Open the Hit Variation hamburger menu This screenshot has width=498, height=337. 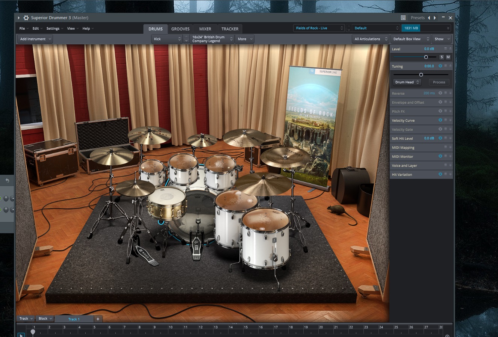tap(445, 174)
